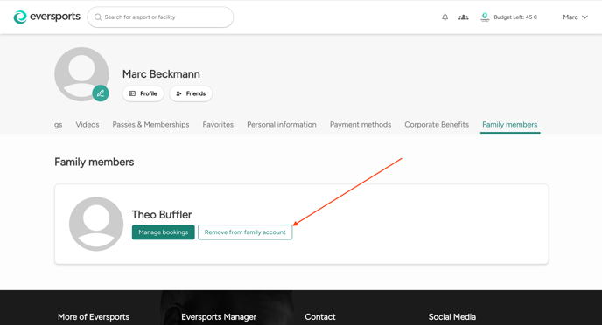Open the Friends button
Viewport: 602px width, 325px height.
point(191,93)
